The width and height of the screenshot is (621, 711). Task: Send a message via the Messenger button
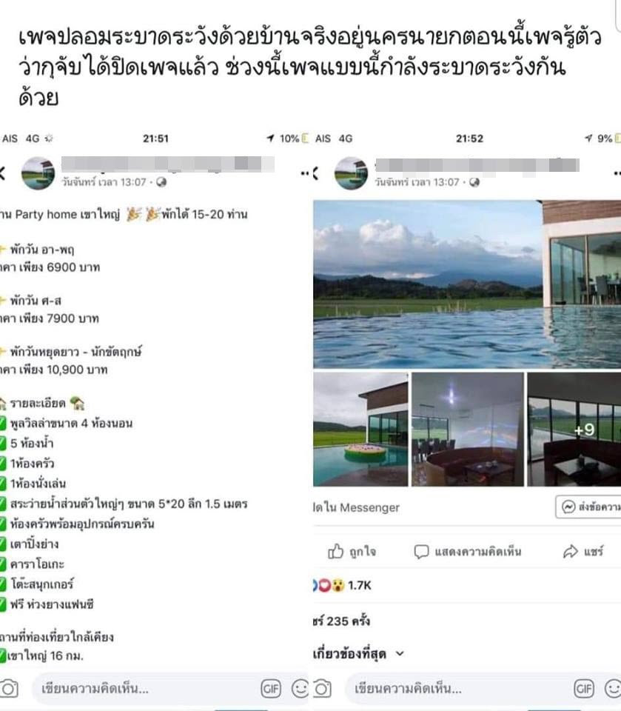point(588,507)
